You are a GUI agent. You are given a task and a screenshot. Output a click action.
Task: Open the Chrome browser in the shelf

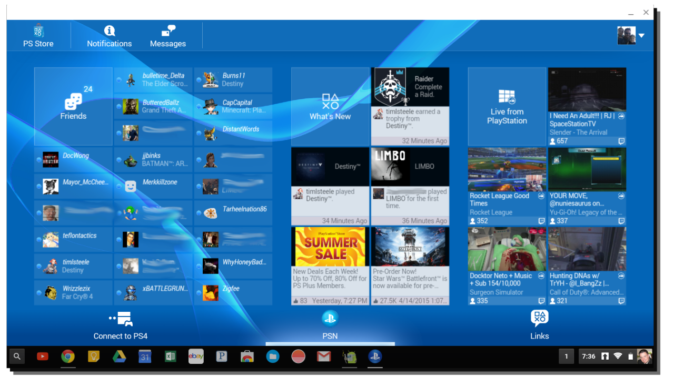[67, 356]
